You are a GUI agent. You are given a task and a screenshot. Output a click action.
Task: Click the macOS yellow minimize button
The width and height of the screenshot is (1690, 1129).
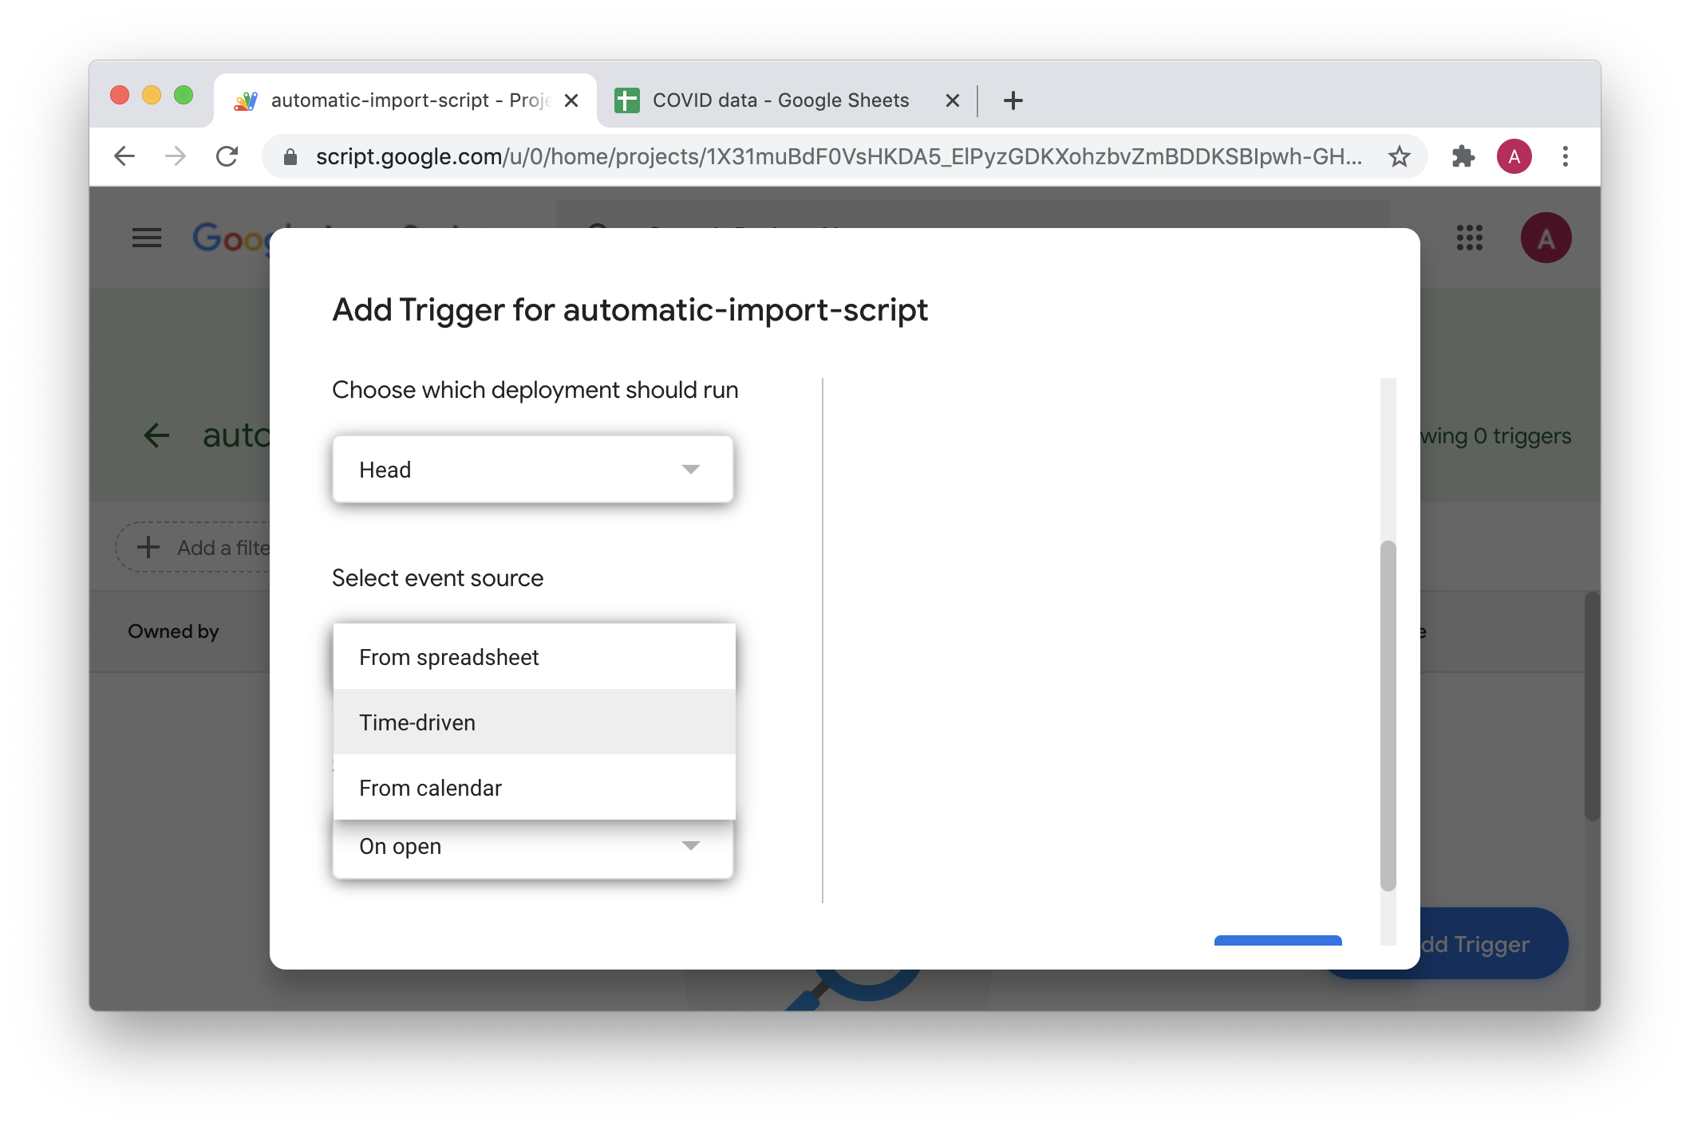pos(152,96)
